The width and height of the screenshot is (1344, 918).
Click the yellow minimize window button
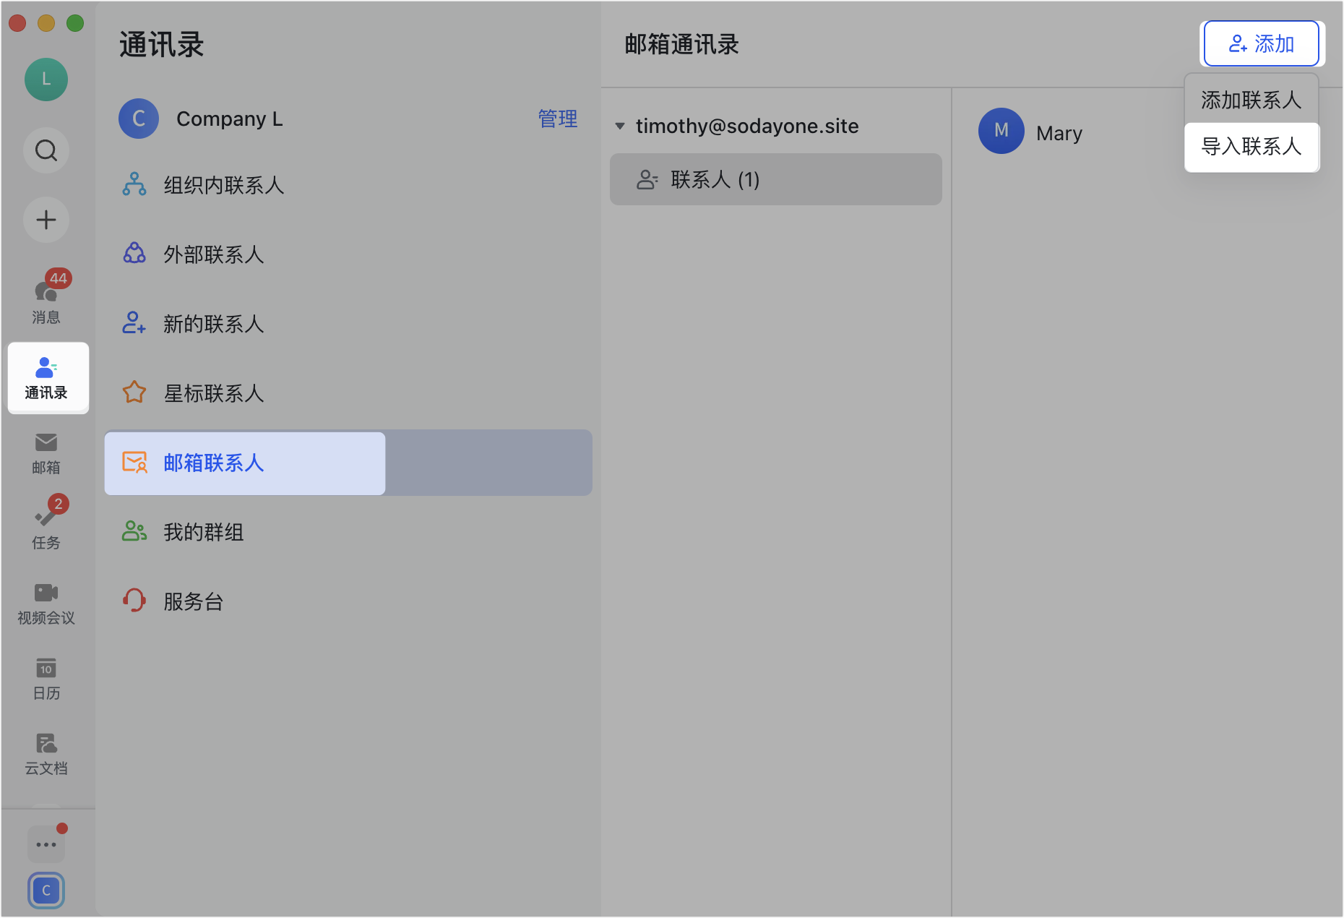46,24
